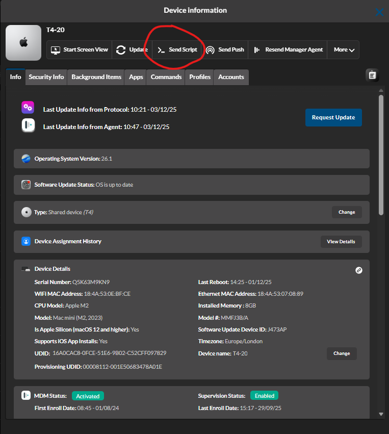The width and height of the screenshot is (389, 434).
Task: Click the Operating System Version globe icon
Action: [26, 159]
